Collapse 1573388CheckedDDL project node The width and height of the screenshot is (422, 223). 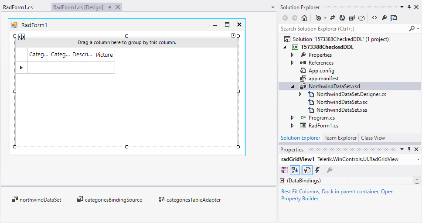(x=285, y=47)
